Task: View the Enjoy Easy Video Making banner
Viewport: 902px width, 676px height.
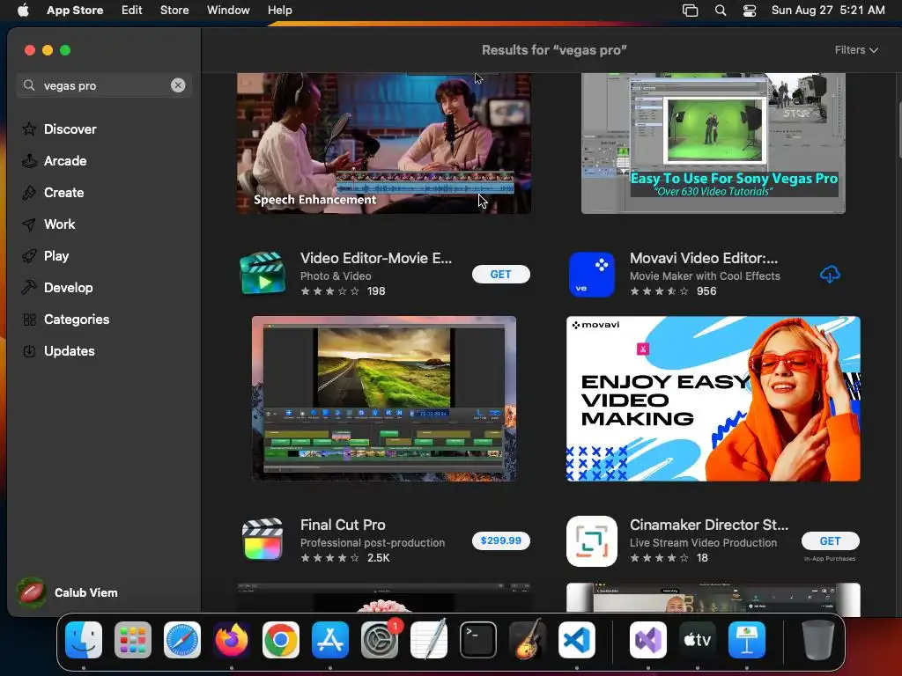Action: [713, 399]
